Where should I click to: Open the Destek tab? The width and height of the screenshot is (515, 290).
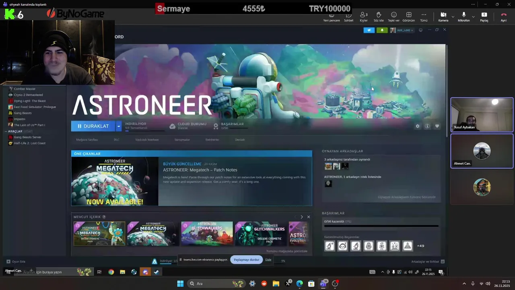pos(240,140)
